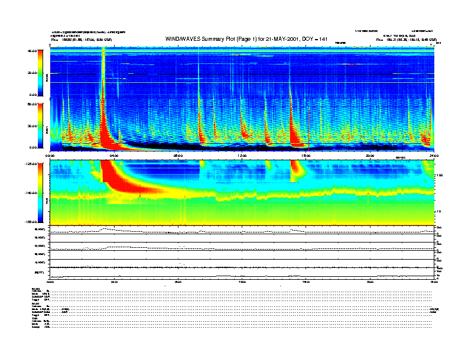This screenshot has height=362, width=468.
Task: Click the top RAD2 spectrogram panel
Action: [x=242, y=73]
